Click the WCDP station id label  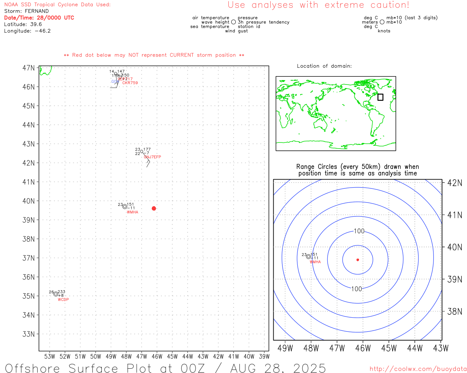[63, 300]
